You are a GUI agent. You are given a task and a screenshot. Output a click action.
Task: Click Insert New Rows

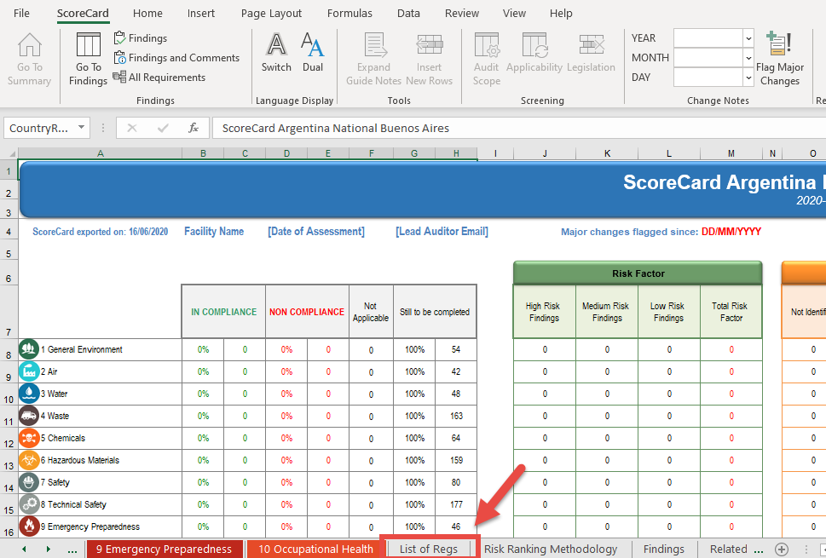pyautogui.click(x=430, y=59)
